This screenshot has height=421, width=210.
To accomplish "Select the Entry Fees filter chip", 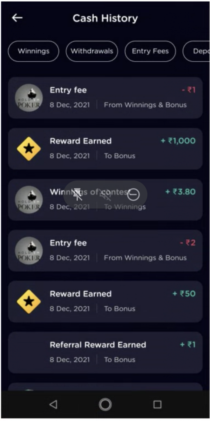I will point(150,51).
